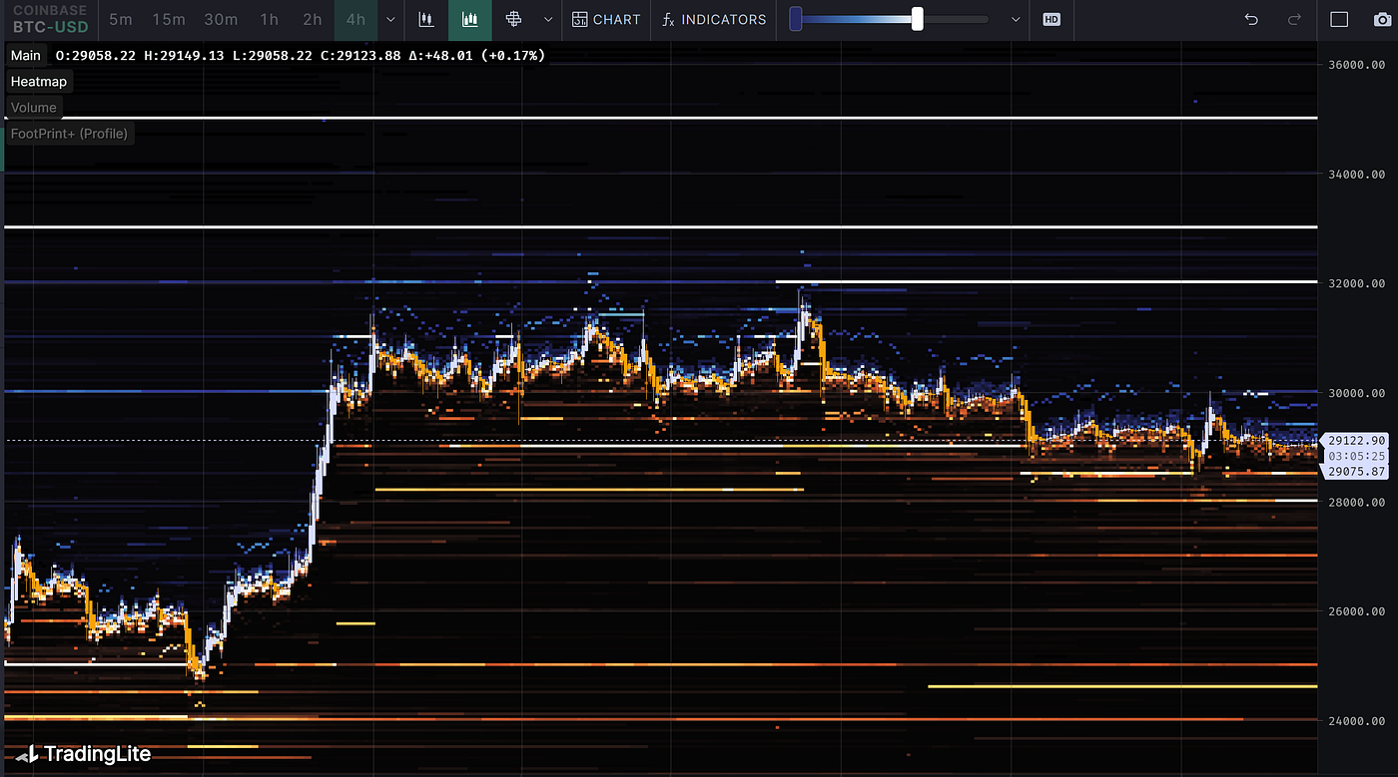
Task: Select the plain candlestick chart style icon
Action: [x=426, y=19]
